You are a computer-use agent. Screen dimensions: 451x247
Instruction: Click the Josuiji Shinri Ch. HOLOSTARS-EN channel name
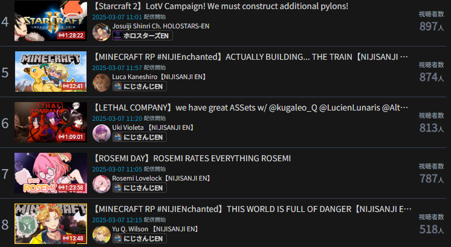(x=161, y=26)
